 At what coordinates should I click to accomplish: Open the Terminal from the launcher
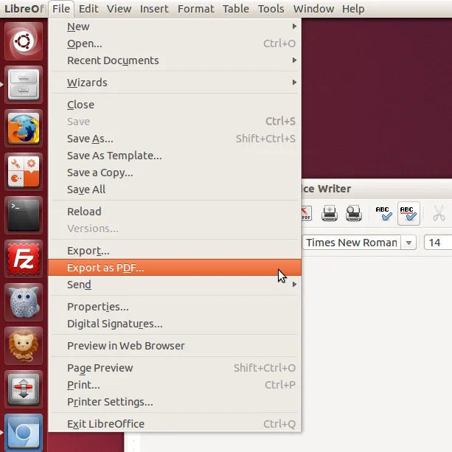click(24, 215)
